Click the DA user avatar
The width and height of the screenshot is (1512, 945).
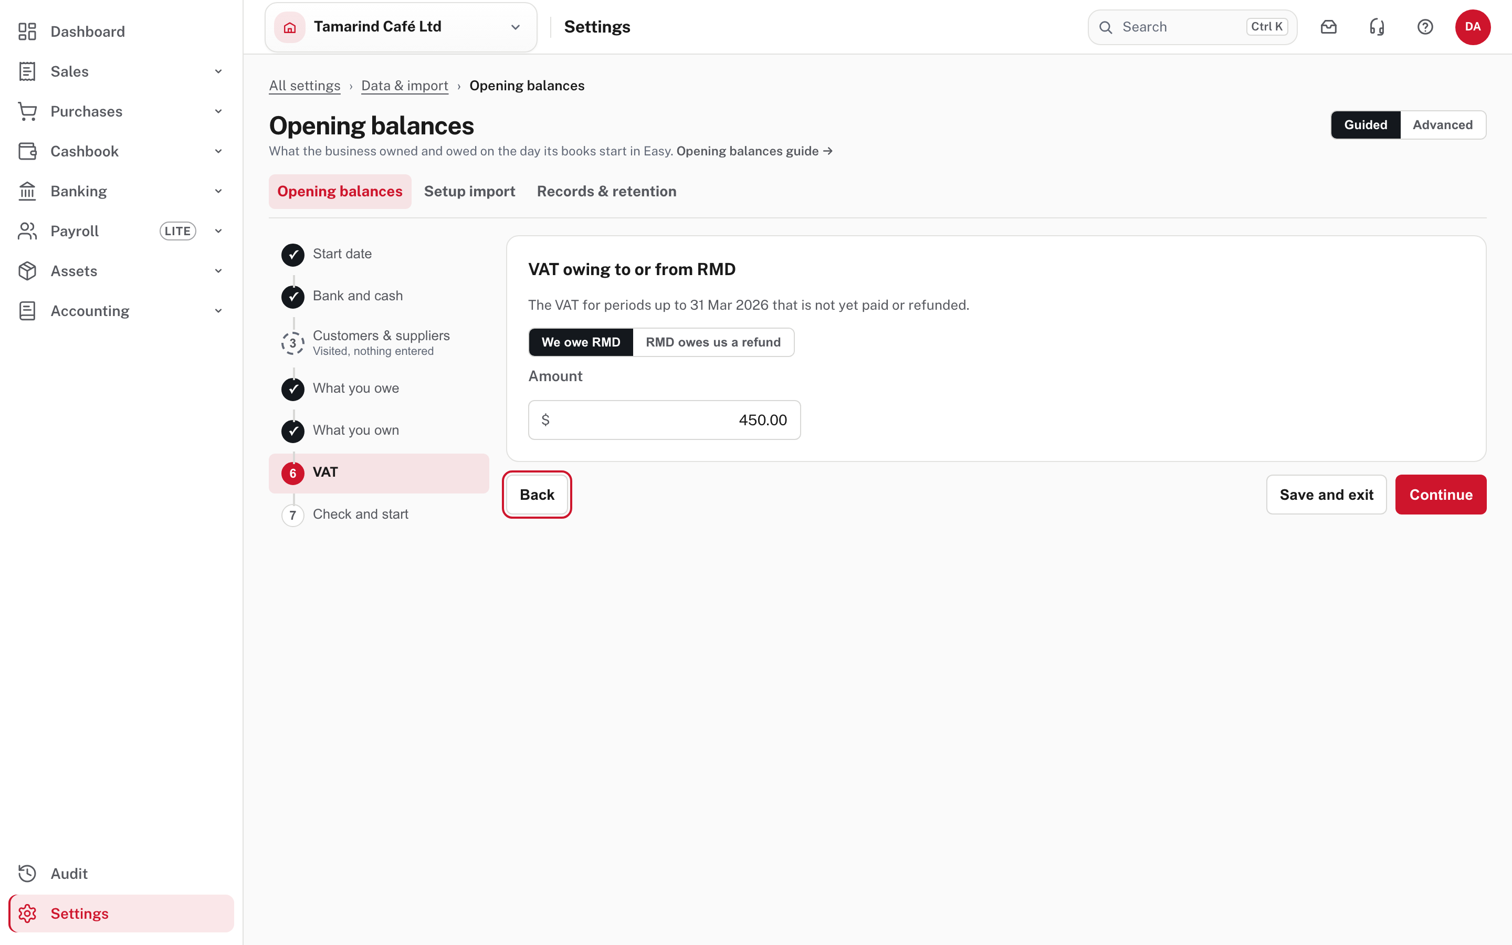tap(1473, 27)
